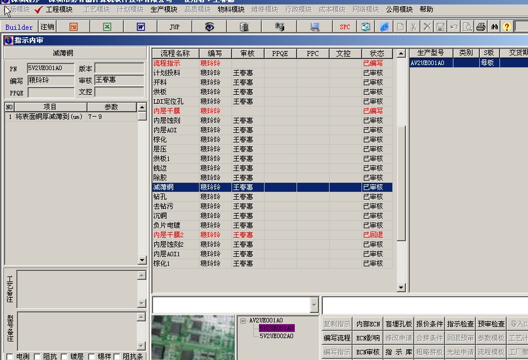Click the Builder toolbar button

pyautogui.click(x=19, y=27)
